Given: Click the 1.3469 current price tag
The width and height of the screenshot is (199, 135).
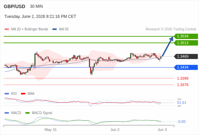Looking at the screenshot, I should pyautogui.click(x=186, y=56).
